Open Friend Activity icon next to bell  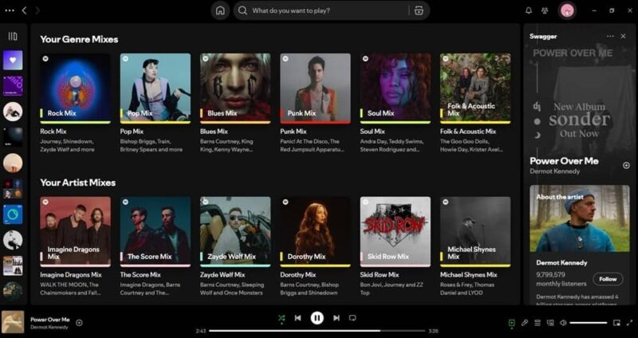click(x=545, y=10)
